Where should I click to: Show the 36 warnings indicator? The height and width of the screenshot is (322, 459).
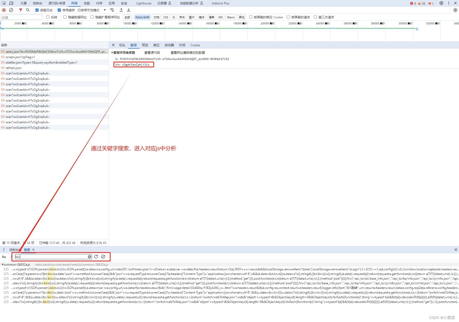point(421,3)
